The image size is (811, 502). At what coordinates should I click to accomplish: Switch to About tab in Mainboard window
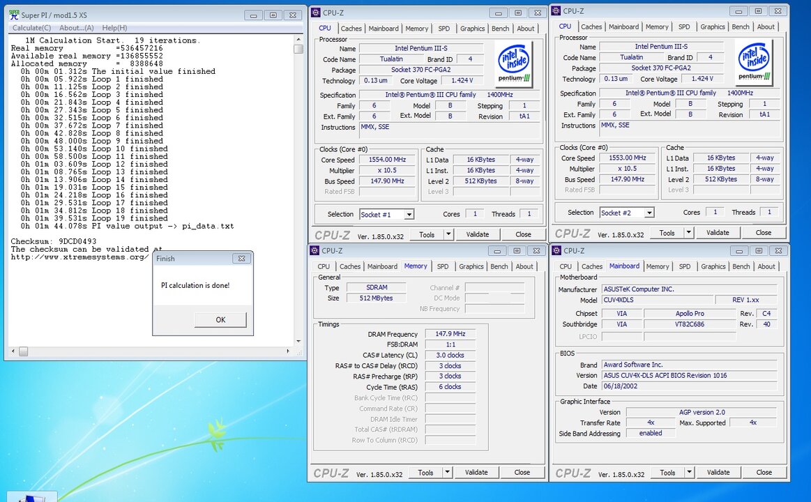(766, 266)
